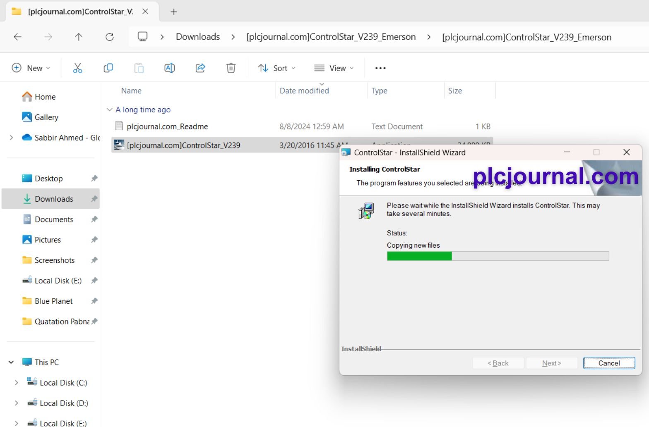Viewport: 649px width, 427px height.
Task: Click the pin icon beside Blue Planet
Action: (94, 301)
